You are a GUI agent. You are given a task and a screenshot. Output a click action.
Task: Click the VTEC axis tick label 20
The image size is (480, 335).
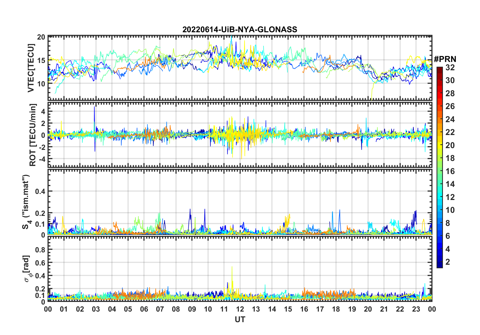point(41,37)
